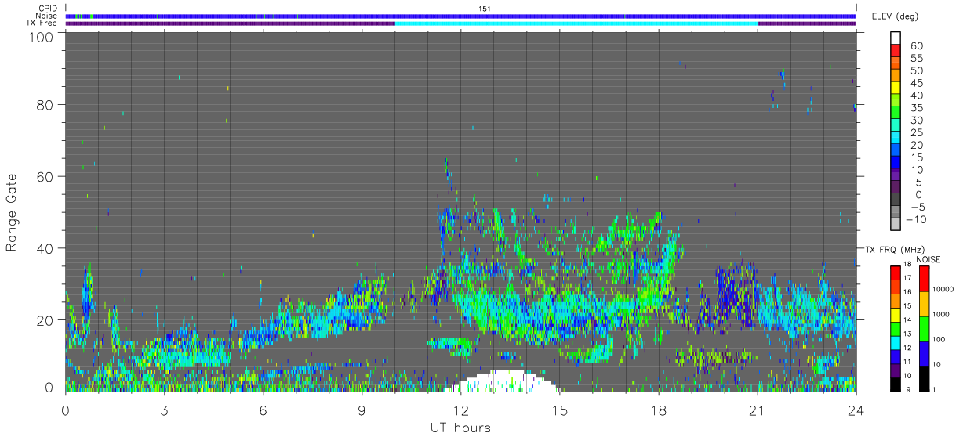
Task: Pick the red 55–60 degree elevation swatch
Action: pos(896,52)
